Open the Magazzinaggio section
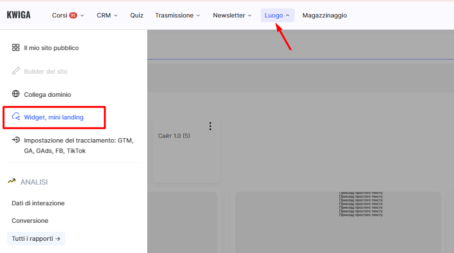454x253 pixels. 325,15
